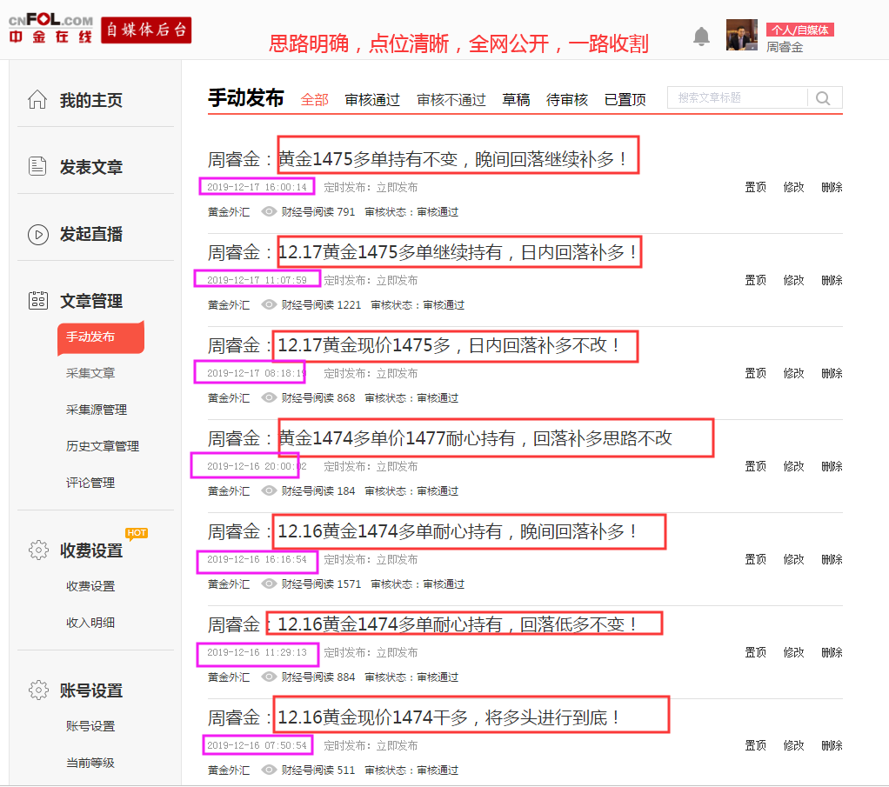
Task: Click 置顶 for the 16:00:14 article
Action: (755, 187)
